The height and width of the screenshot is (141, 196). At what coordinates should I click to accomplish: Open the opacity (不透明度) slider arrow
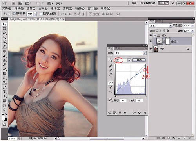click(192, 25)
